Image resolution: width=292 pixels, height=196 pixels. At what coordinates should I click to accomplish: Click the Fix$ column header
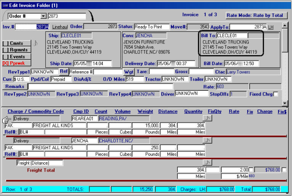[282, 112]
